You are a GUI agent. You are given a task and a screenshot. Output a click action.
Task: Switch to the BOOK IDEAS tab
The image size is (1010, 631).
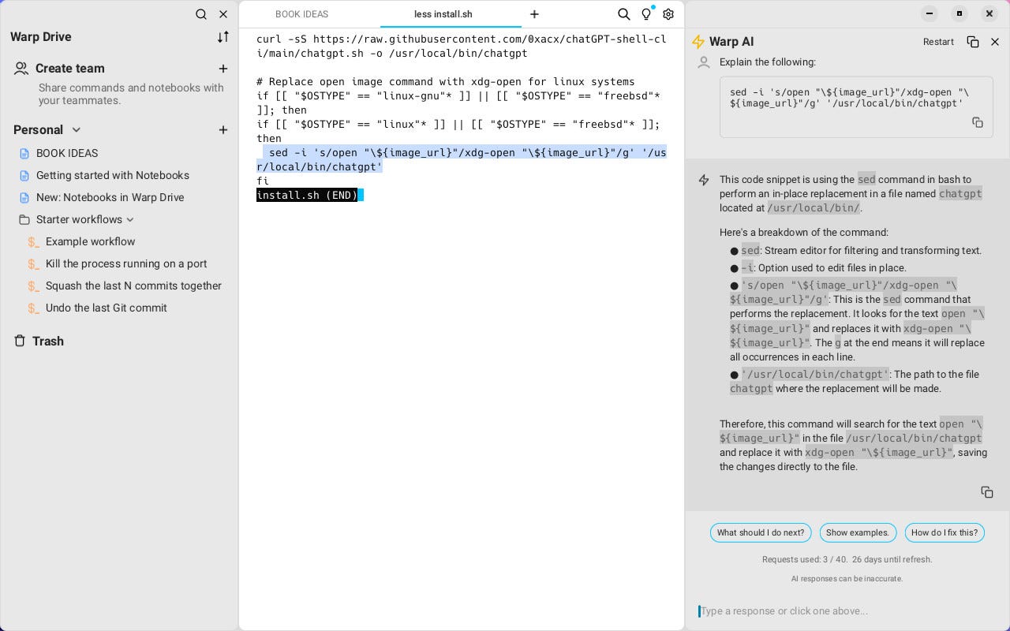click(x=301, y=14)
